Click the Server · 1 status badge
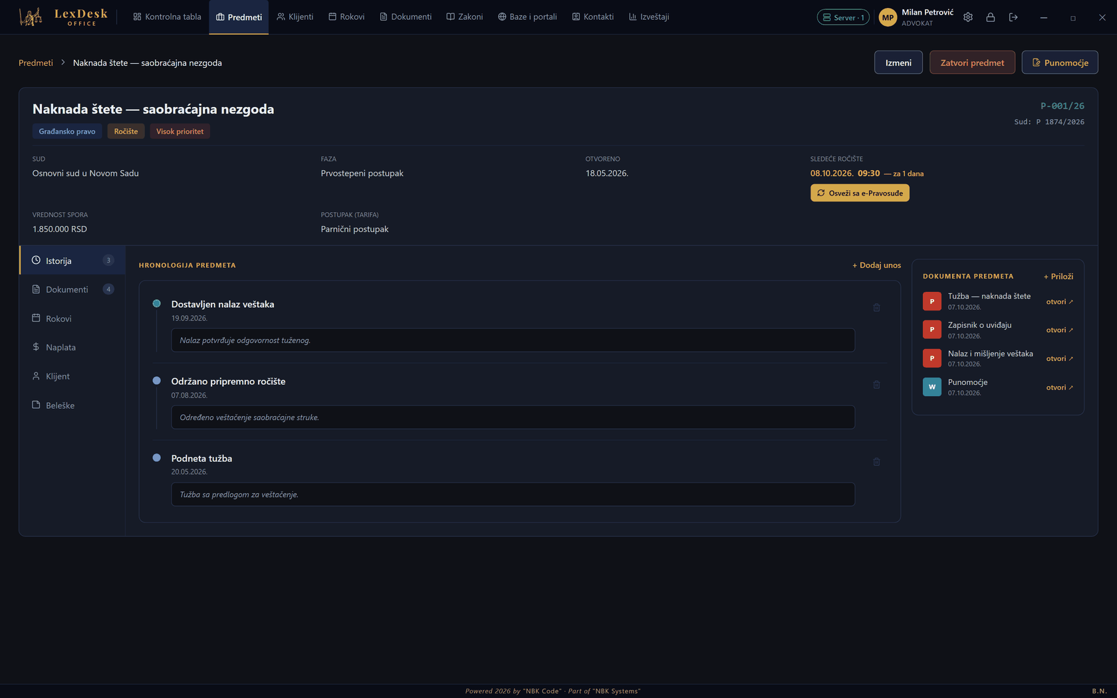The height and width of the screenshot is (698, 1117). coord(843,17)
